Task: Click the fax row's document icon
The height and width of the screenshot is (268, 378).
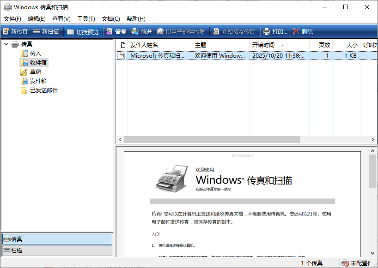Action: point(122,55)
